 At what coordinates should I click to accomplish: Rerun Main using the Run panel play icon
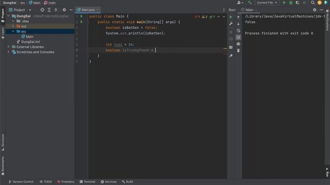click(231, 17)
